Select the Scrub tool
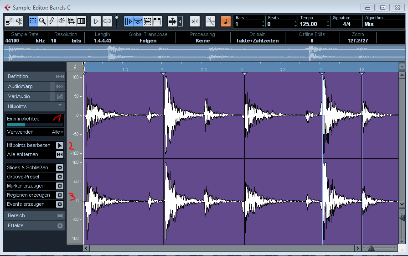 tap(71, 21)
